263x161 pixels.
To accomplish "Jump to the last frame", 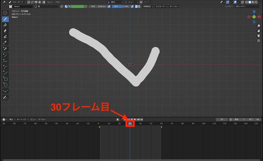I will click(142, 120).
